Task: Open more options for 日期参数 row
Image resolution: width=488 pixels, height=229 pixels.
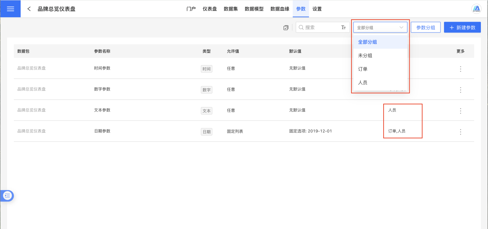Action: (x=460, y=132)
